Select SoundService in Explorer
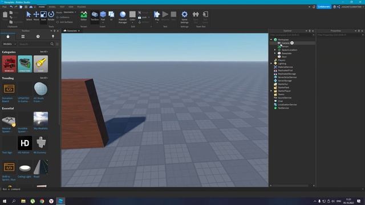 click(x=285, y=97)
